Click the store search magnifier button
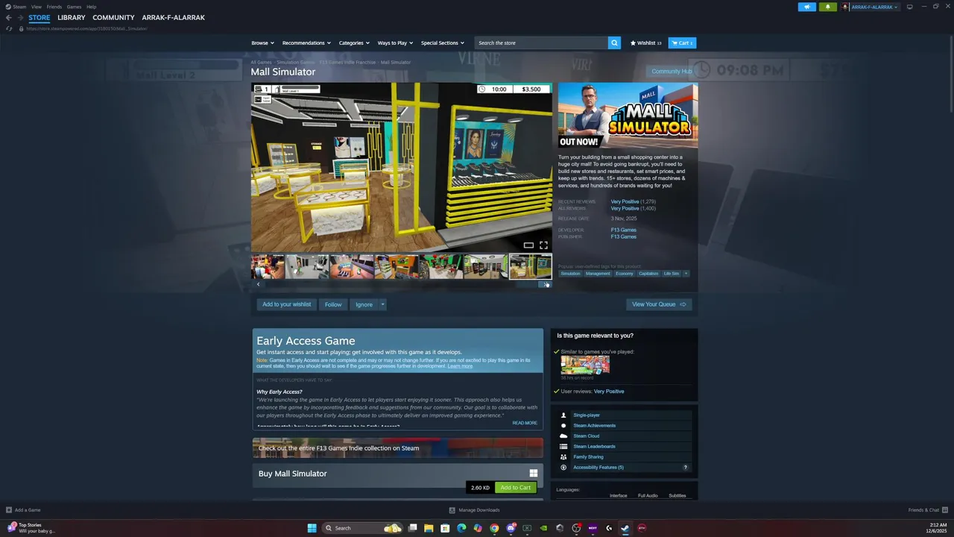This screenshot has height=537, width=954. pyautogui.click(x=614, y=43)
